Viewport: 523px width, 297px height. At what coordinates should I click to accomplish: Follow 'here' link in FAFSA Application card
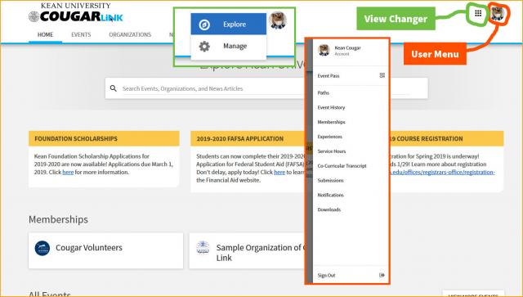point(279,173)
